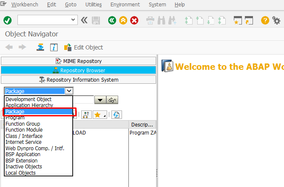The width and height of the screenshot is (284, 187).
Task: Click the Last Page icon
Action: 222,20
